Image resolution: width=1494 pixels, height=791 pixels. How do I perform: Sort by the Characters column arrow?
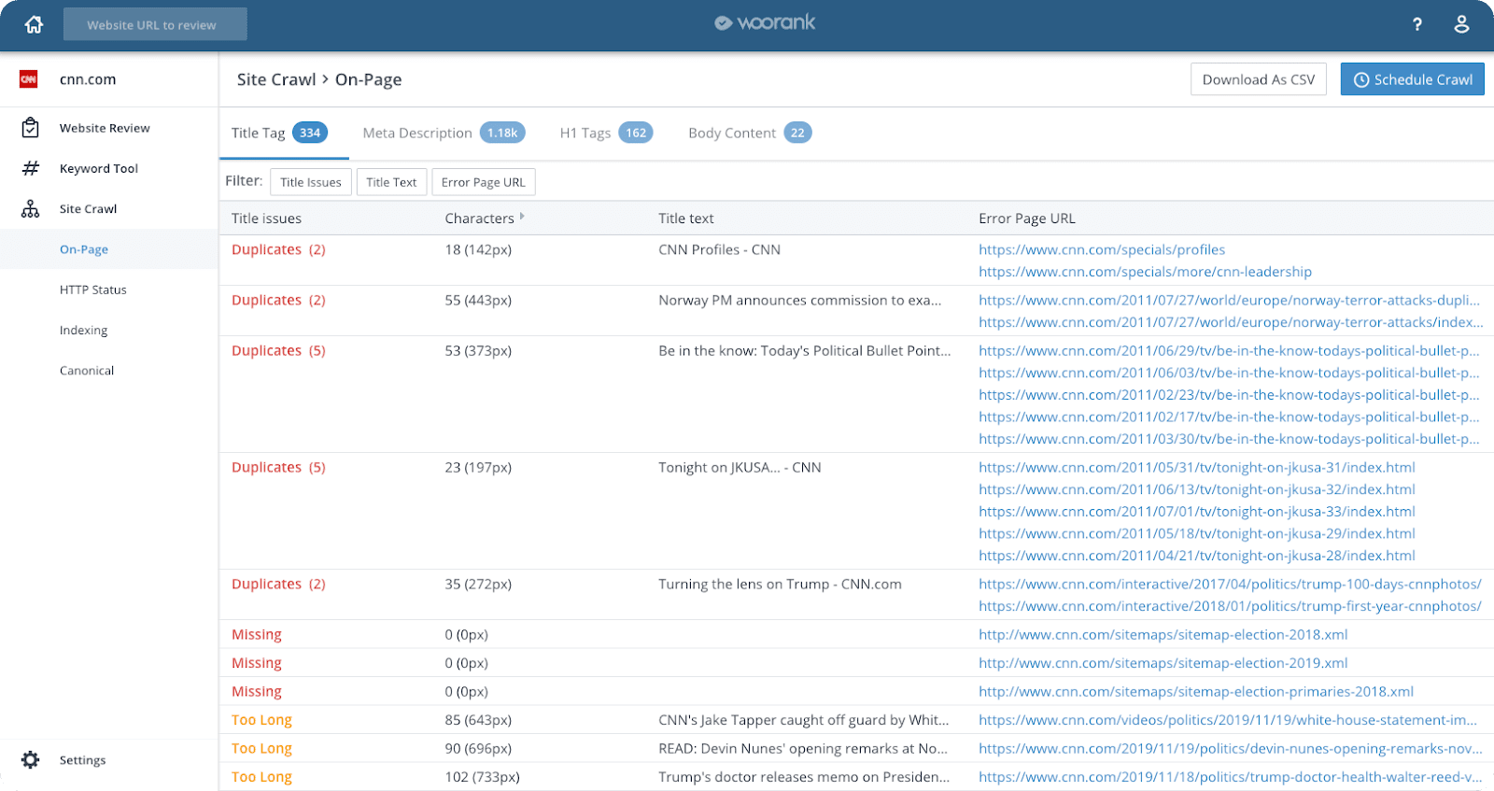point(522,217)
